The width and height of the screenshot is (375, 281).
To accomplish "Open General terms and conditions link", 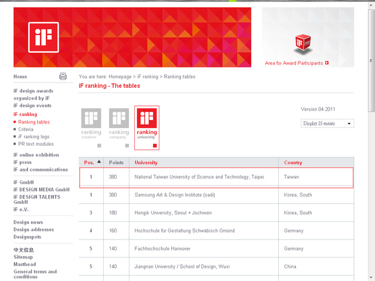I will (x=35, y=274).
